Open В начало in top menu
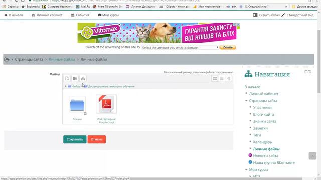 pos(14,15)
